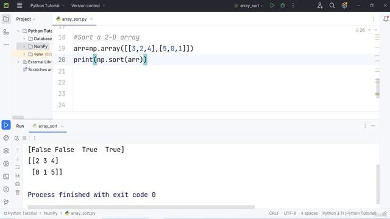Start debugging with the bug icon
Image resolution: width=390 pixels, height=219 pixels.
click(x=283, y=5)
